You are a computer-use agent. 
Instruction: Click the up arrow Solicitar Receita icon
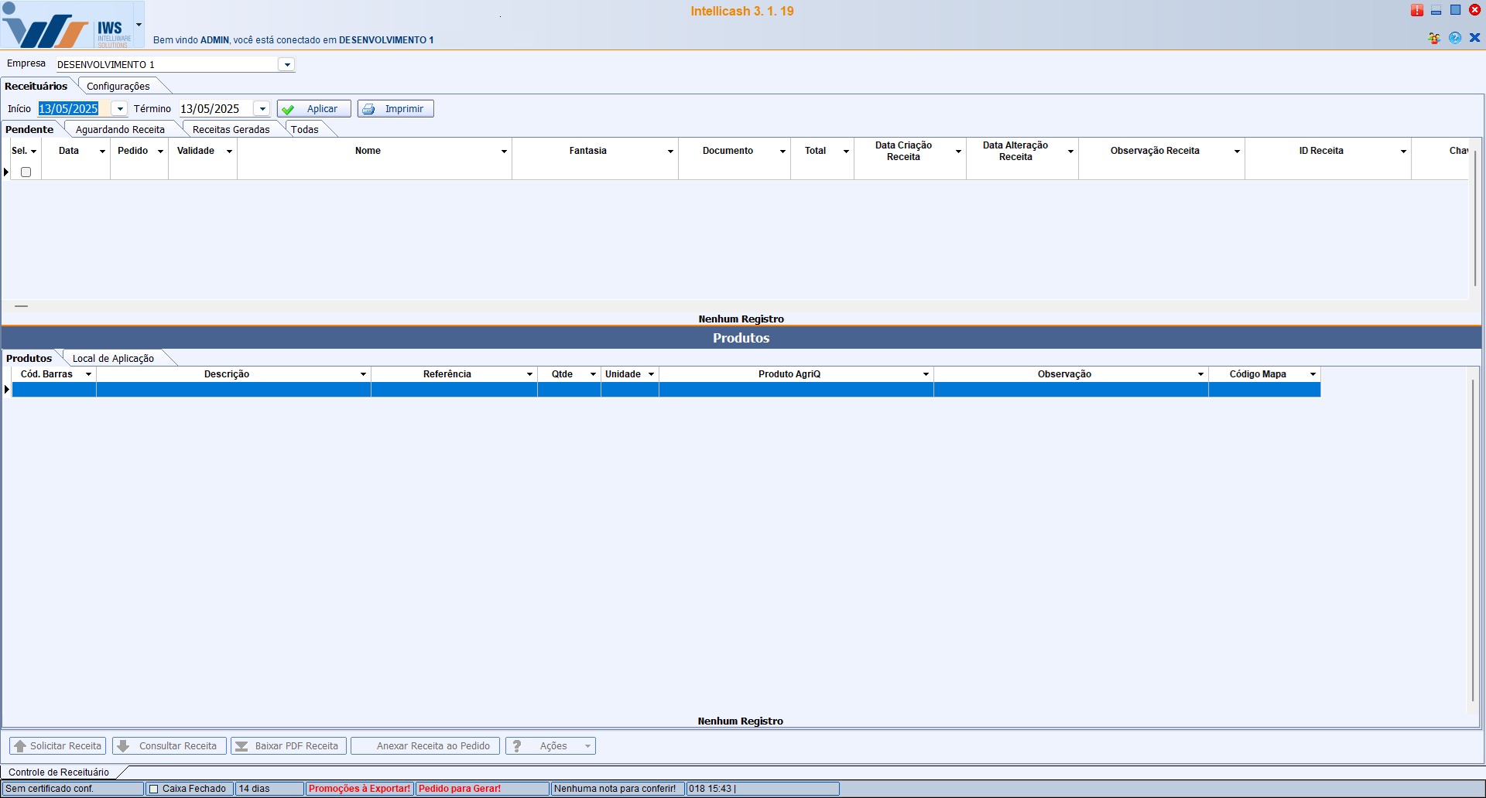(x=20, y=746)
